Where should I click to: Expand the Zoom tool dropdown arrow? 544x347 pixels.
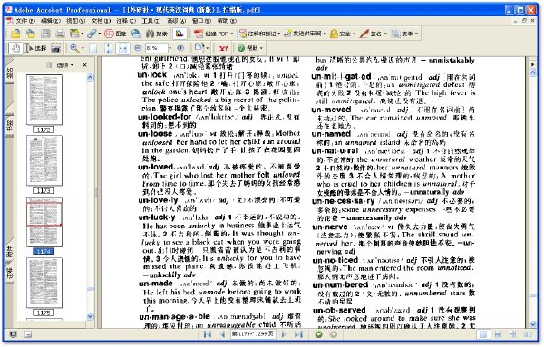[83, 48]
